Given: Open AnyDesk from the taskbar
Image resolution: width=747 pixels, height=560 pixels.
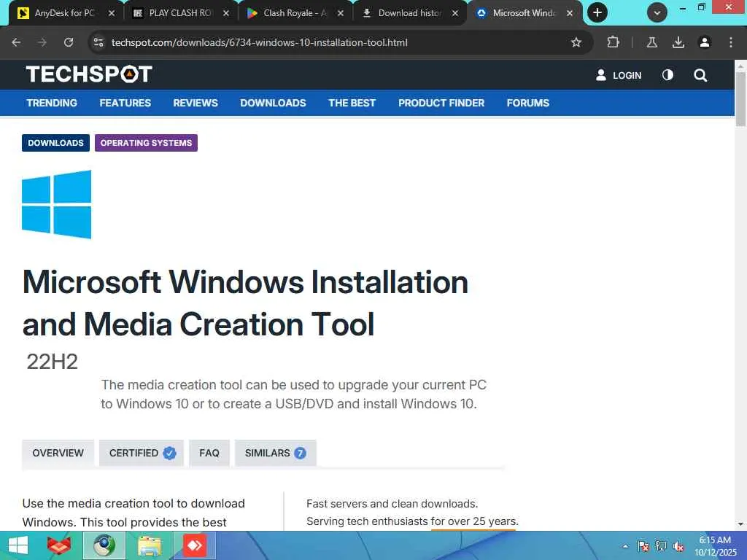Looking at the screenshot, I should 195,545.
